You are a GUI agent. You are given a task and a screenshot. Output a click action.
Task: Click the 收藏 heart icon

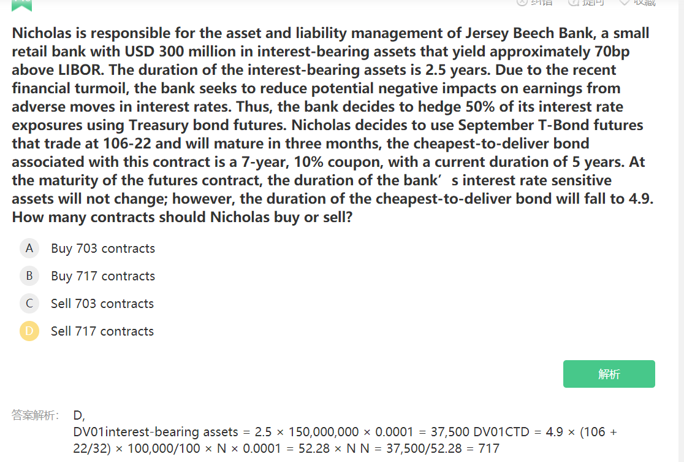625,2
